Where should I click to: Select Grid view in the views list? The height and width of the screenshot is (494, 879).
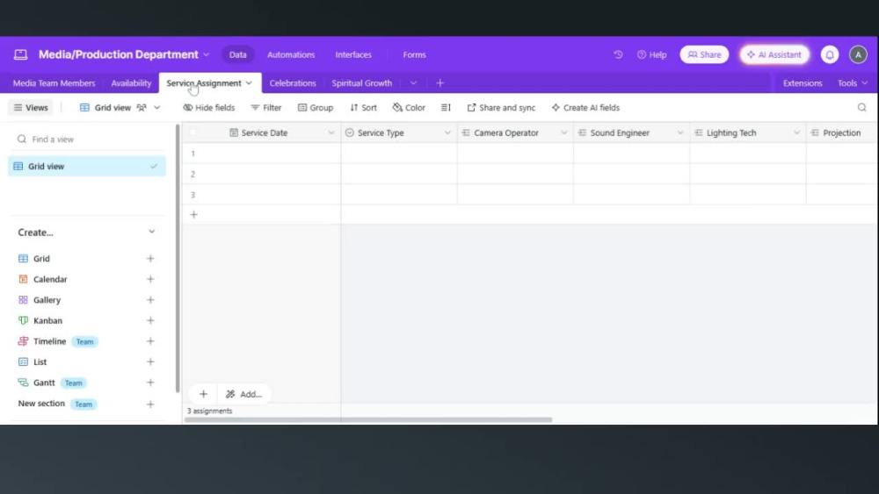click(87, 166)
